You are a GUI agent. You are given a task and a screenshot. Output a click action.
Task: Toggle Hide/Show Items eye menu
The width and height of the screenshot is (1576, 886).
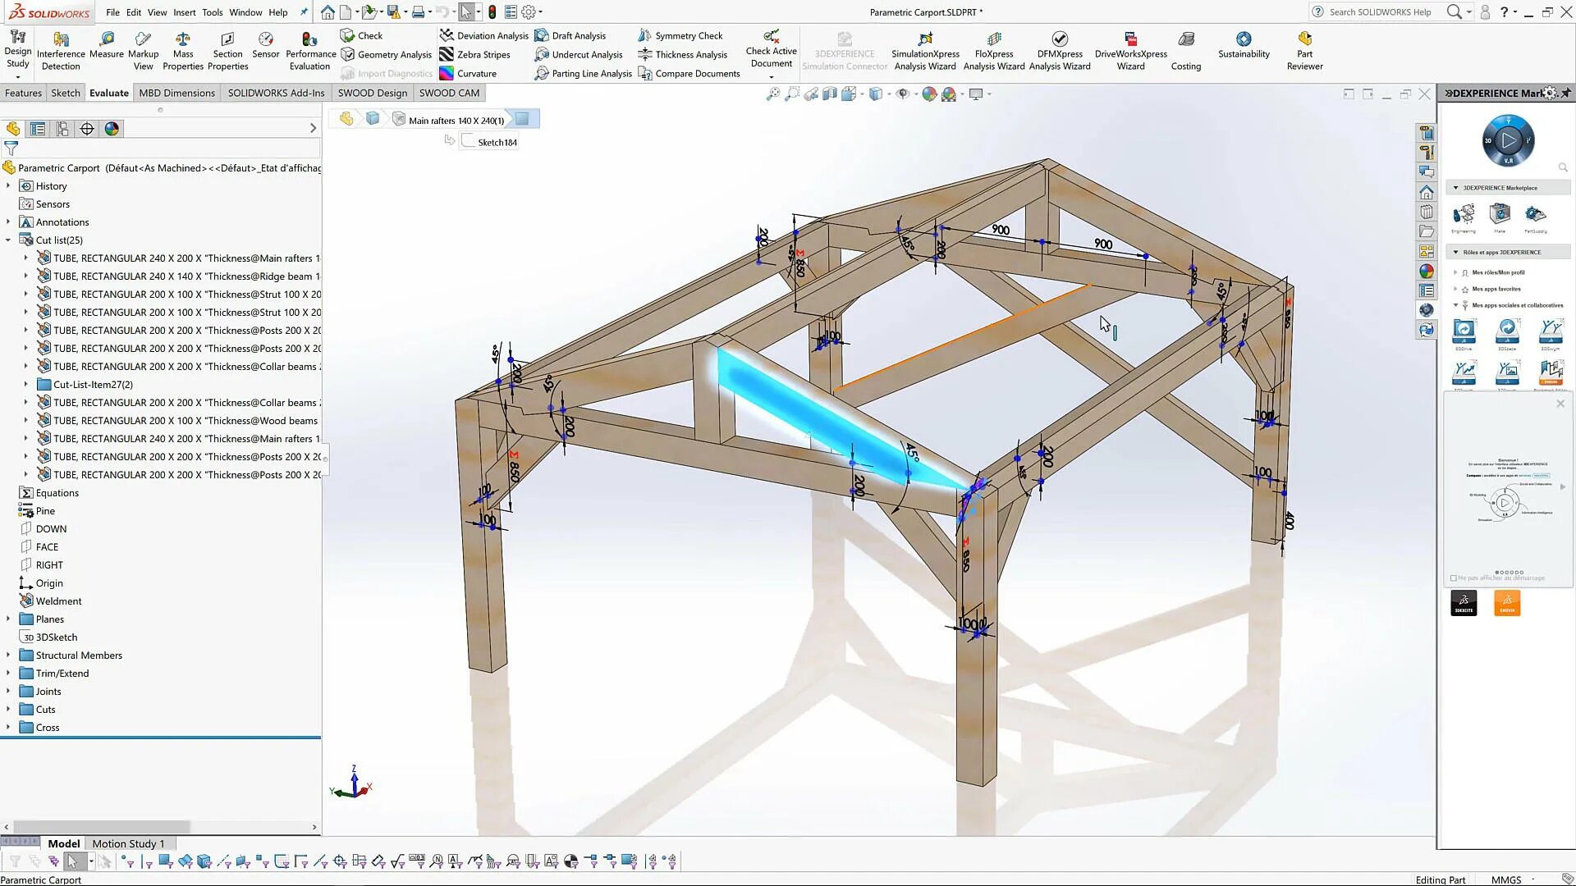coord(903,94)
